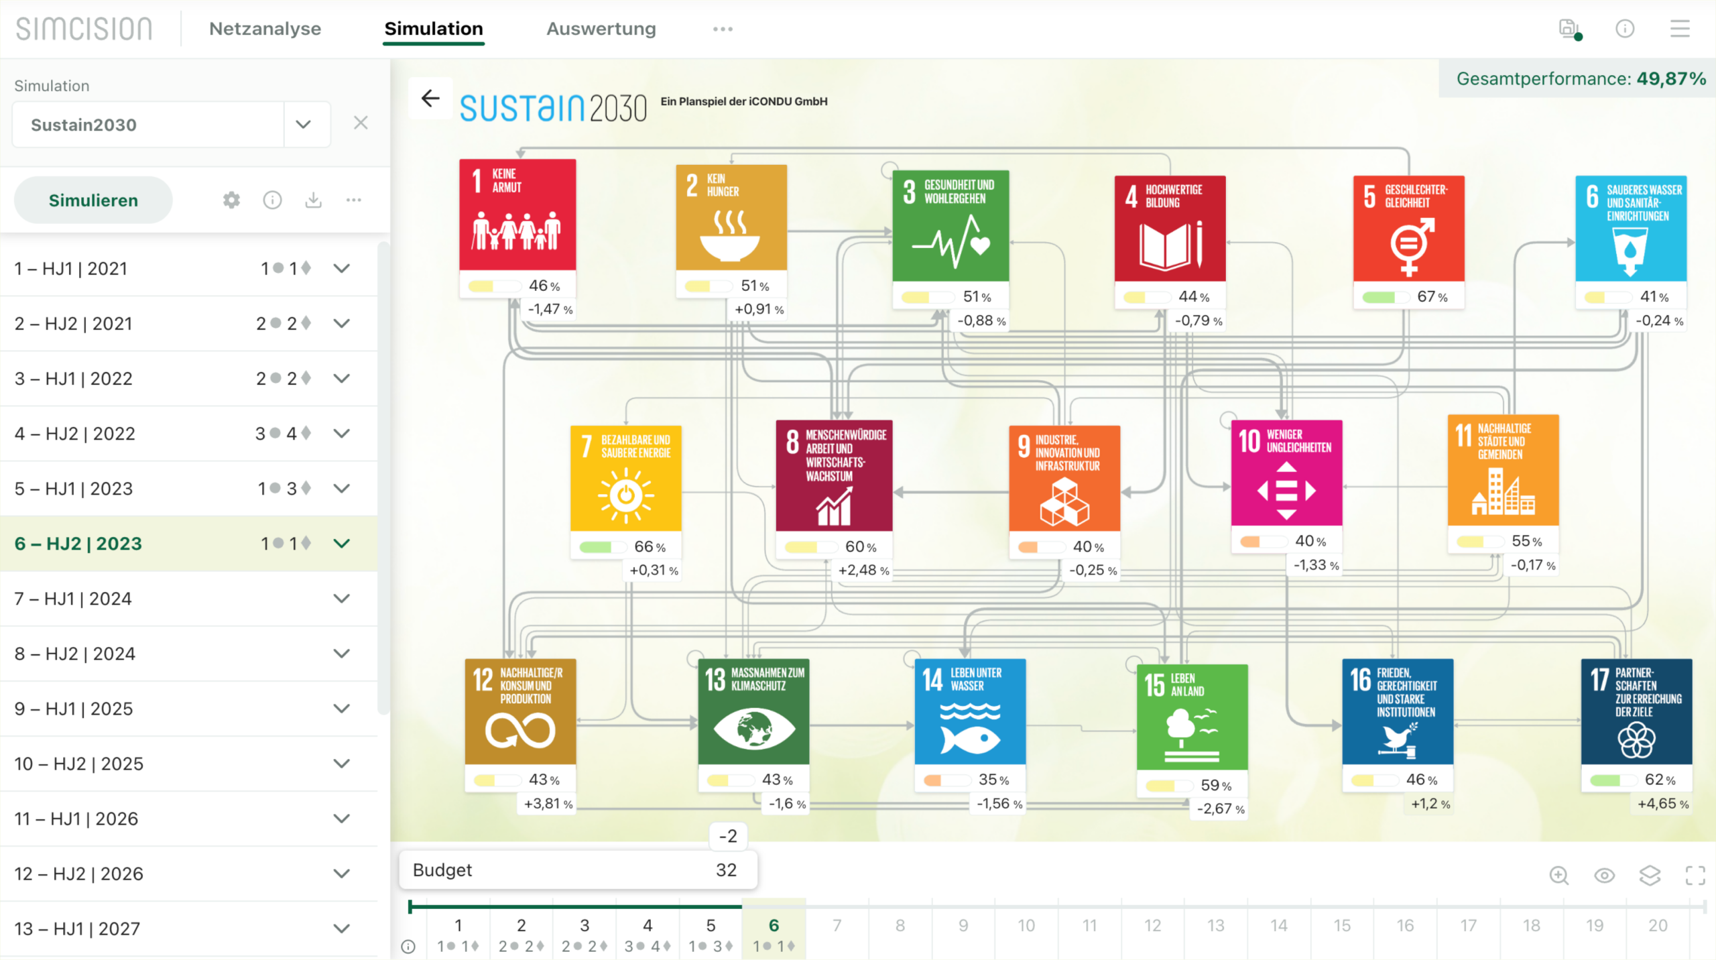The height and width of the screenshot is (960, 1716).
Task: Open the Auswertung tab
Action: pos(601,29)
